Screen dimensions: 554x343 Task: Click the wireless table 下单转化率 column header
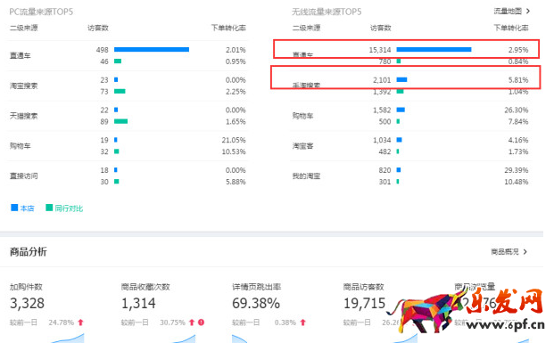(x=511, y=28)
